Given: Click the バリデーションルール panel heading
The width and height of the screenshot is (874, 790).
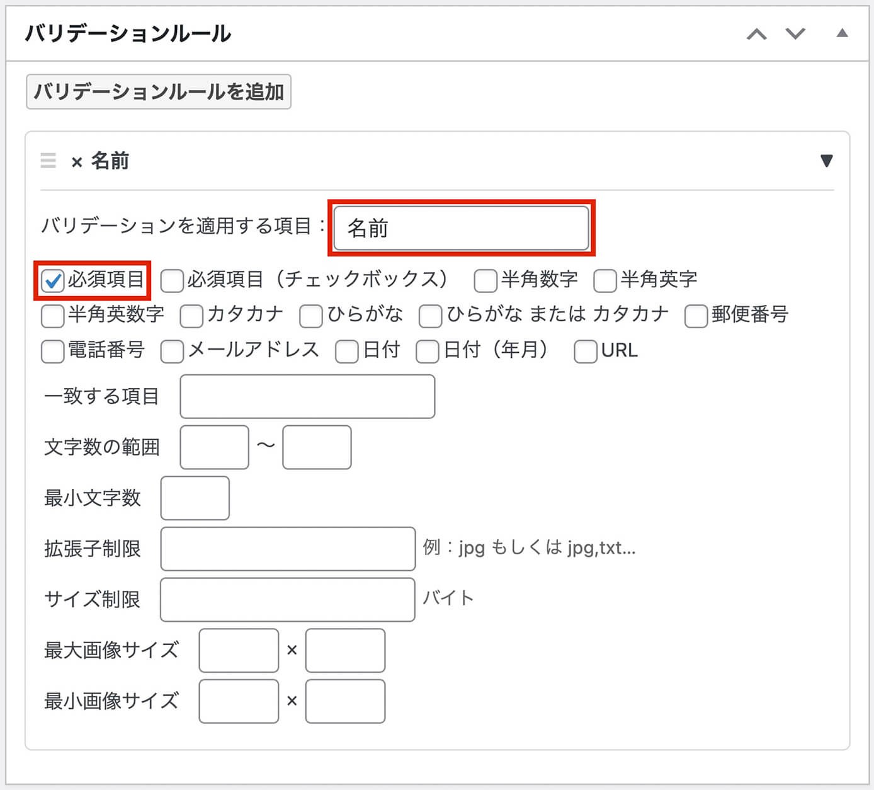Looking at the screenshot, I should click(x=128, y=33).
